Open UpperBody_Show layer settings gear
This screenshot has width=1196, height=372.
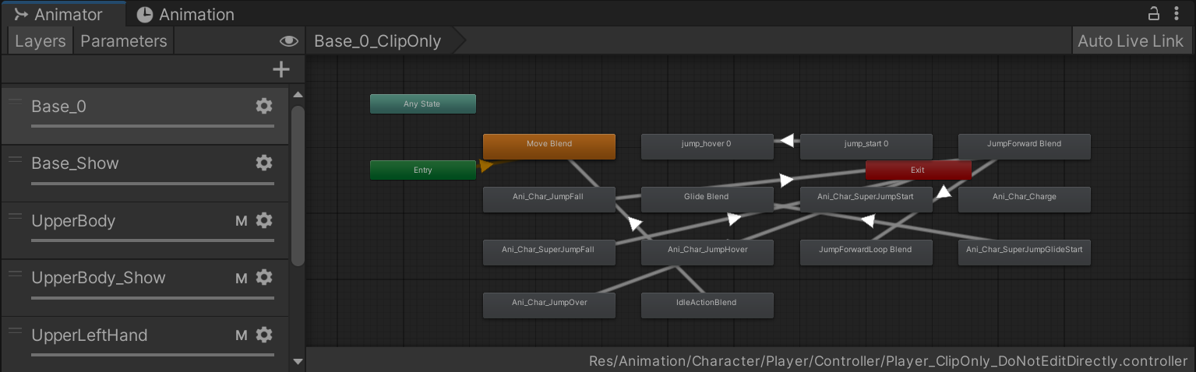coord(264,277)
